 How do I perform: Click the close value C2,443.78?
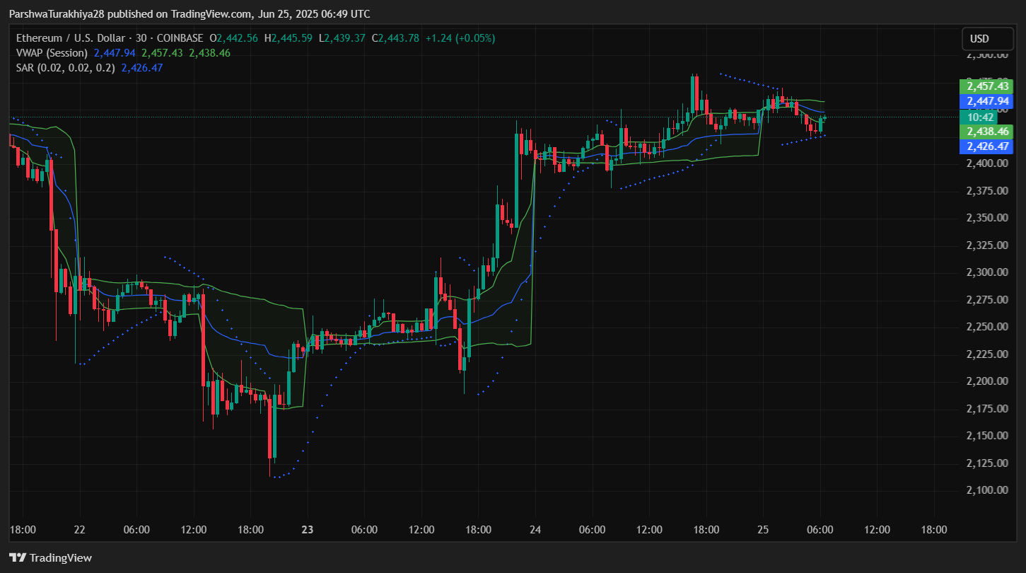(x=395, y=38)
